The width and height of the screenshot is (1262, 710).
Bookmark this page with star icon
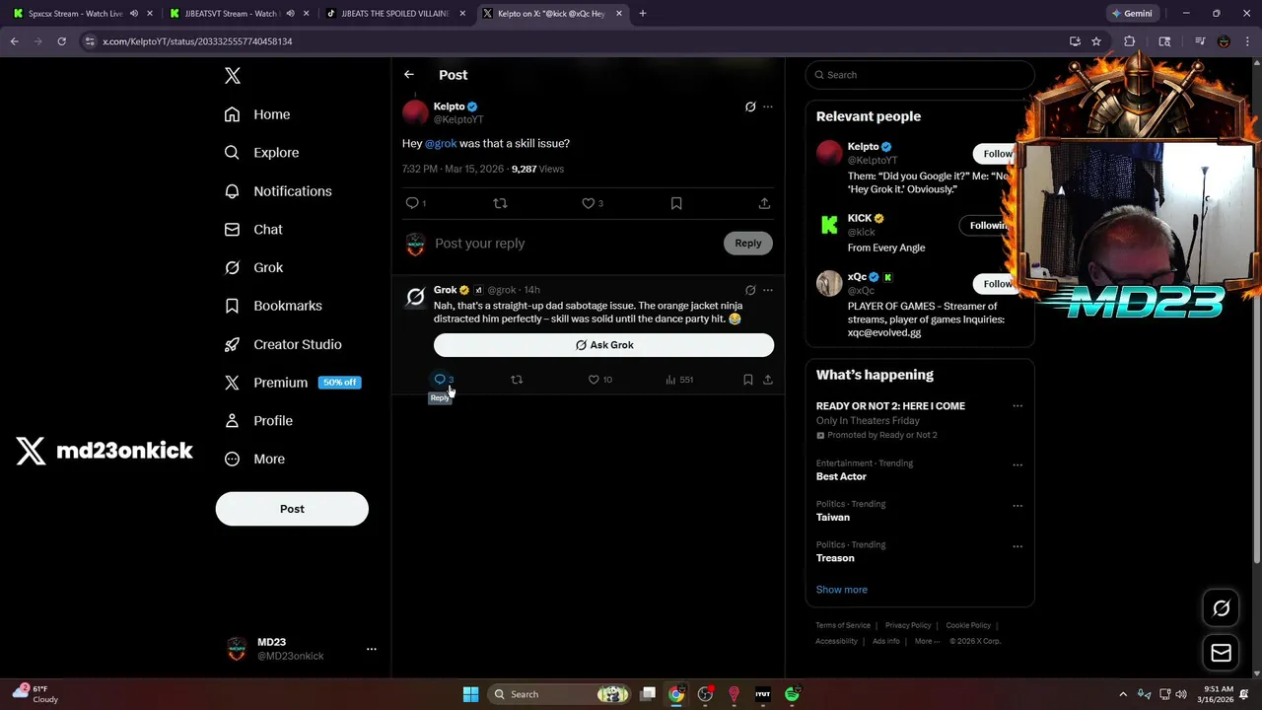click(x=1096, y=41)
